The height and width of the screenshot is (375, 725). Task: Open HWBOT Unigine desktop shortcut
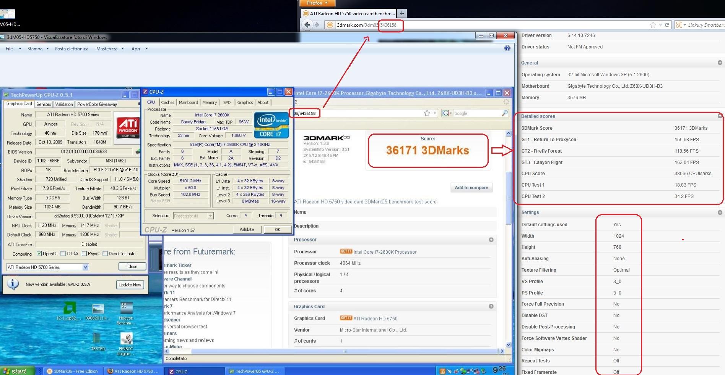click(x=126, y=344)
